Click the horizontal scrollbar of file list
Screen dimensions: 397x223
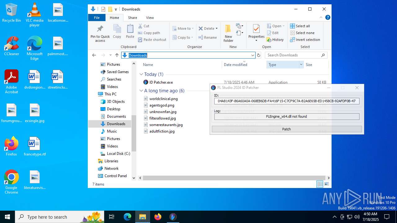[234, 178]
